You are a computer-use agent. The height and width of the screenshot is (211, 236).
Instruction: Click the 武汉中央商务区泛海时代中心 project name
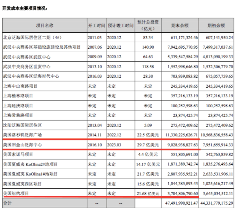tap(31, 76)
